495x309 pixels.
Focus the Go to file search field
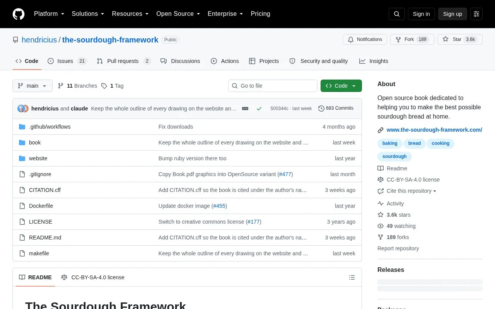point(273,86)
